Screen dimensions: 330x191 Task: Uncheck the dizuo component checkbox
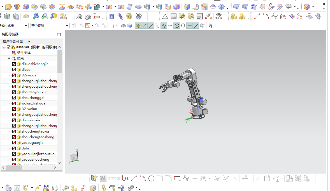14,70
